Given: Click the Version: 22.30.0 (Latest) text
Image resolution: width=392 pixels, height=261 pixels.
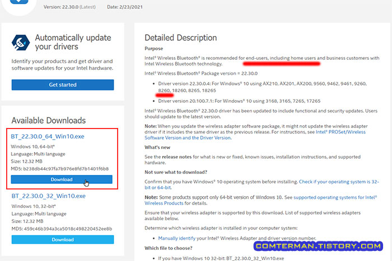Looking at the screenshot, I should click(69, 7).
